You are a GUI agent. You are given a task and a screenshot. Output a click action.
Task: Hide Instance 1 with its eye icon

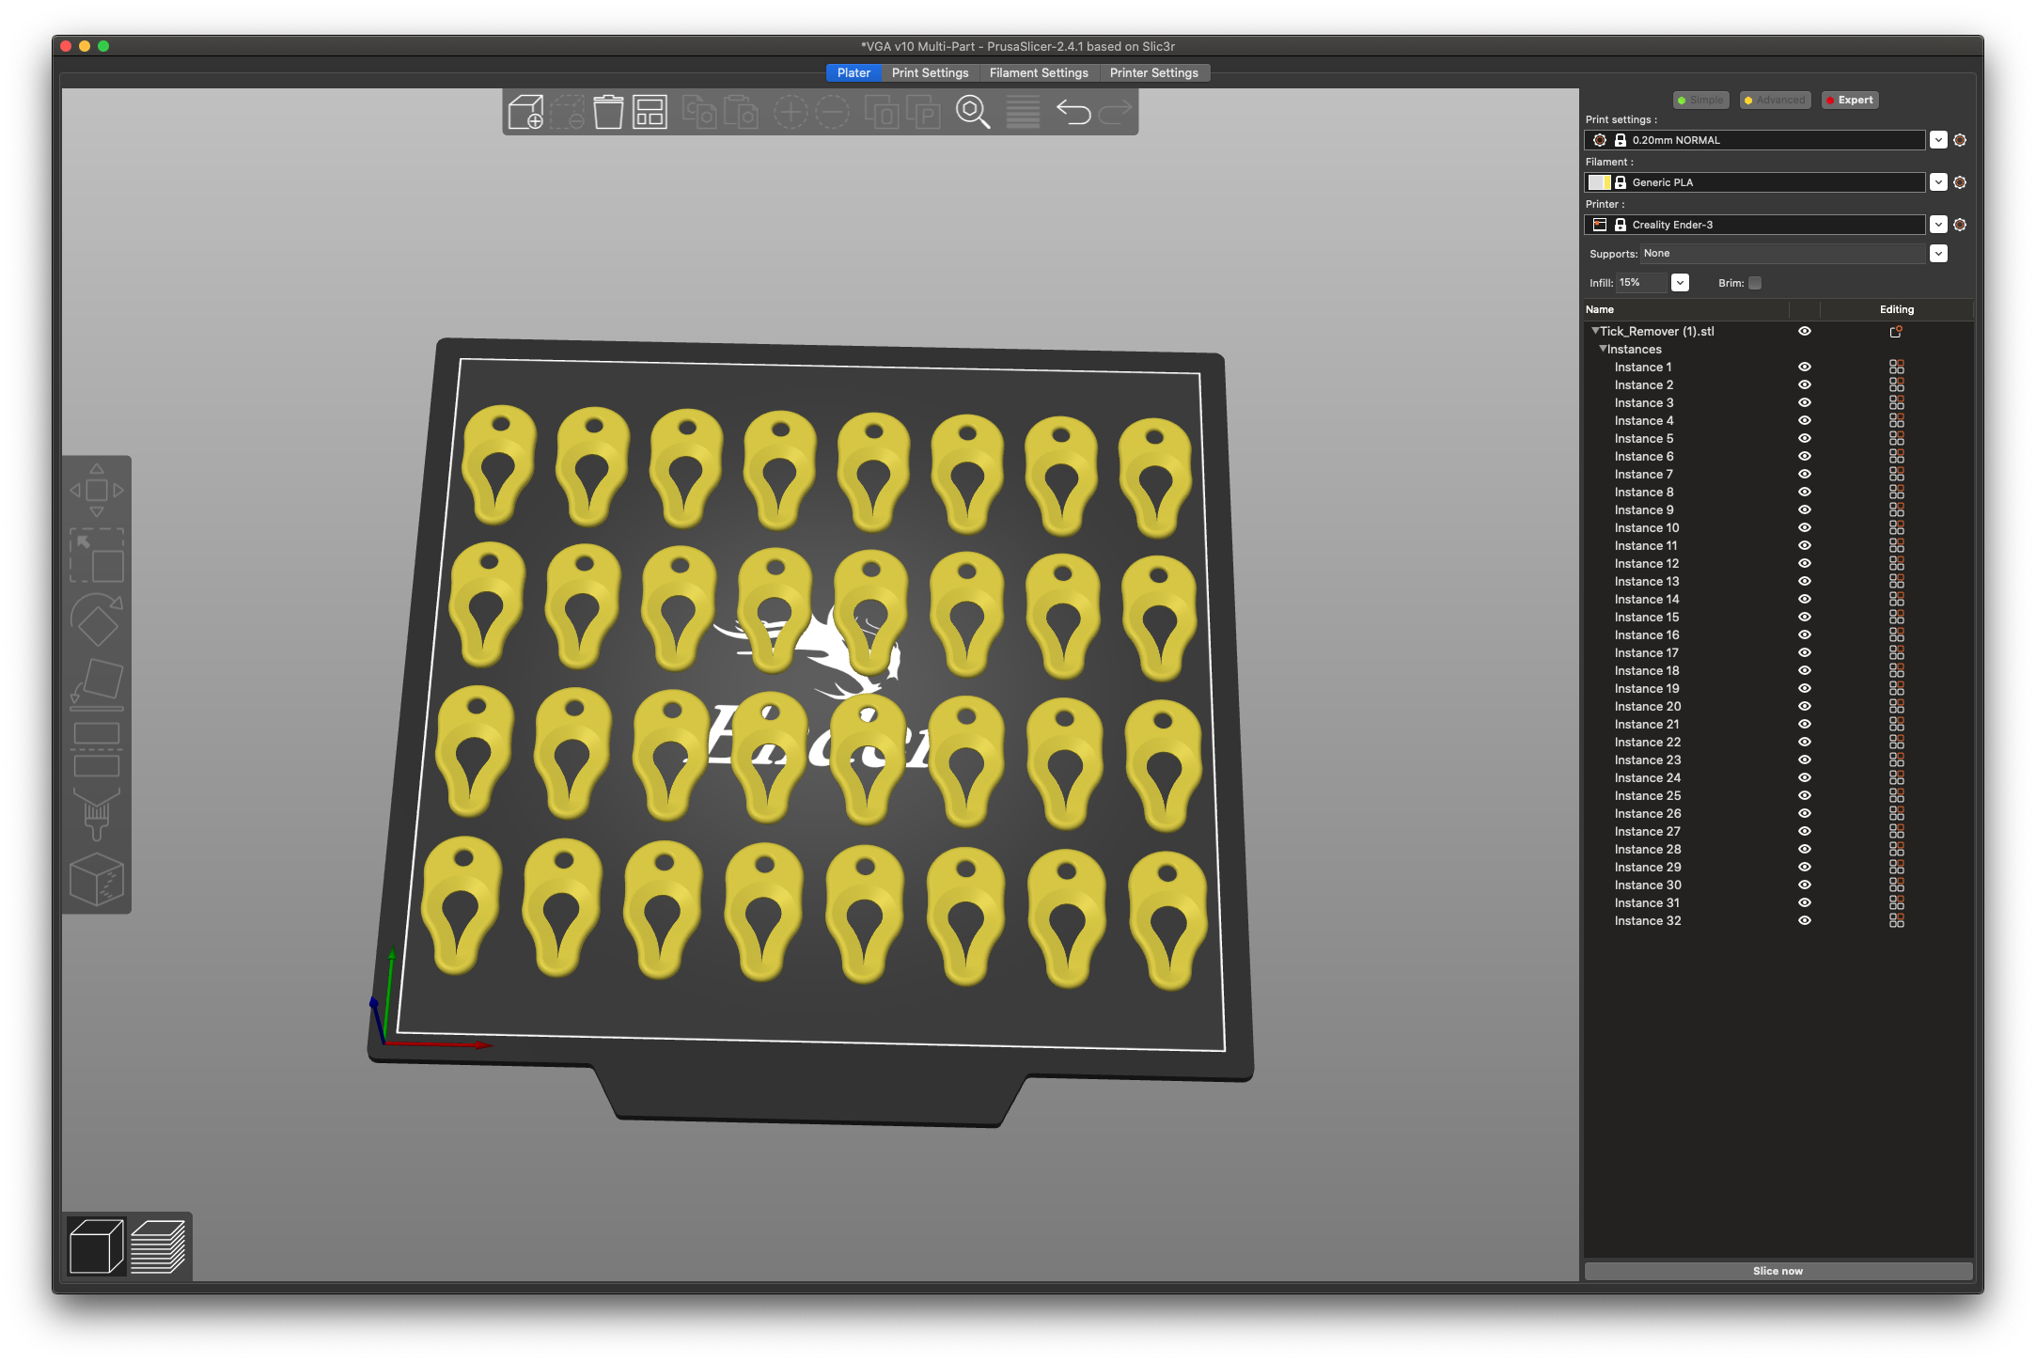tap(1805, 367)
